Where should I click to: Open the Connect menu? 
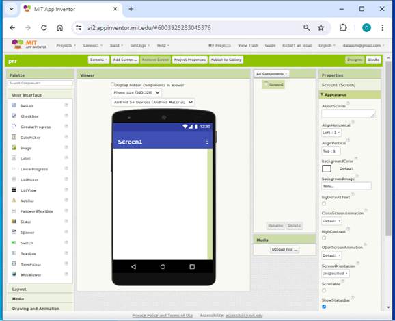(93, 45)
